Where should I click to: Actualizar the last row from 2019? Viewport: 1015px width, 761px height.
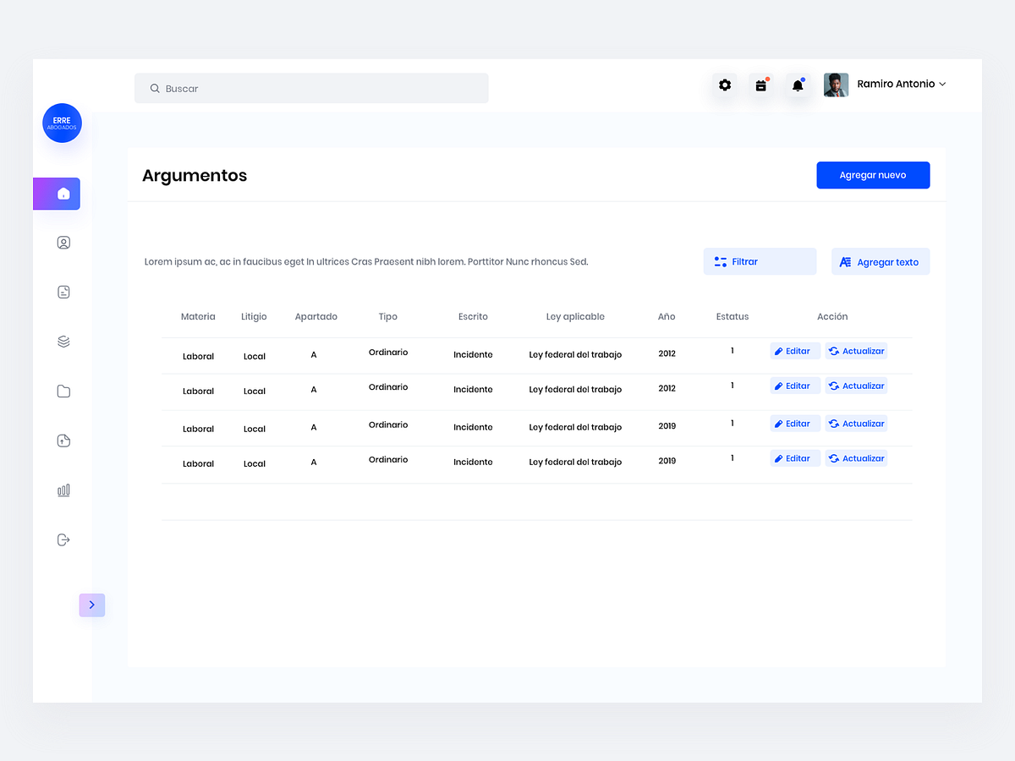coord(856,457)
